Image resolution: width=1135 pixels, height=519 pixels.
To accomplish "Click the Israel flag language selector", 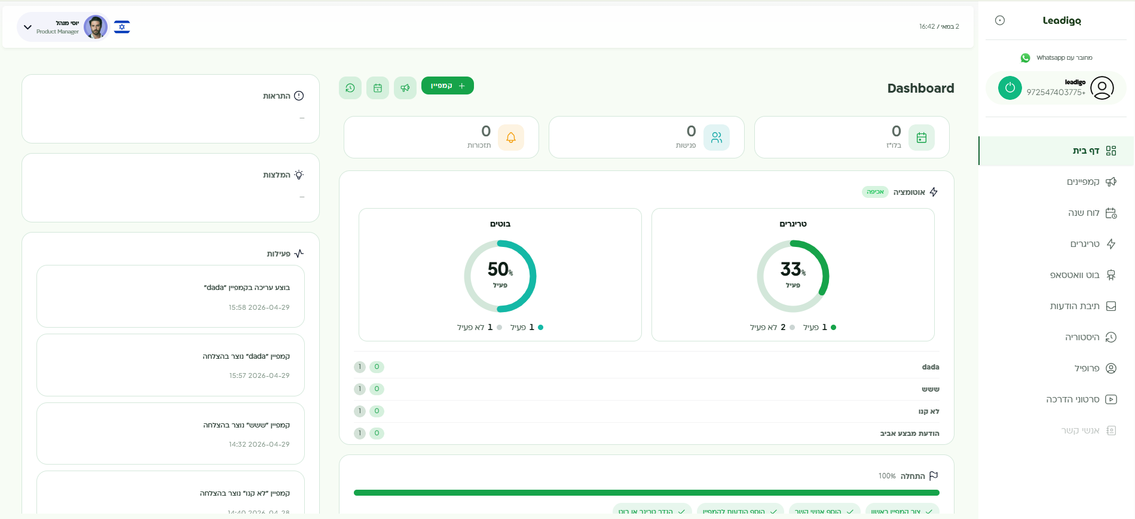I will 122,27.
